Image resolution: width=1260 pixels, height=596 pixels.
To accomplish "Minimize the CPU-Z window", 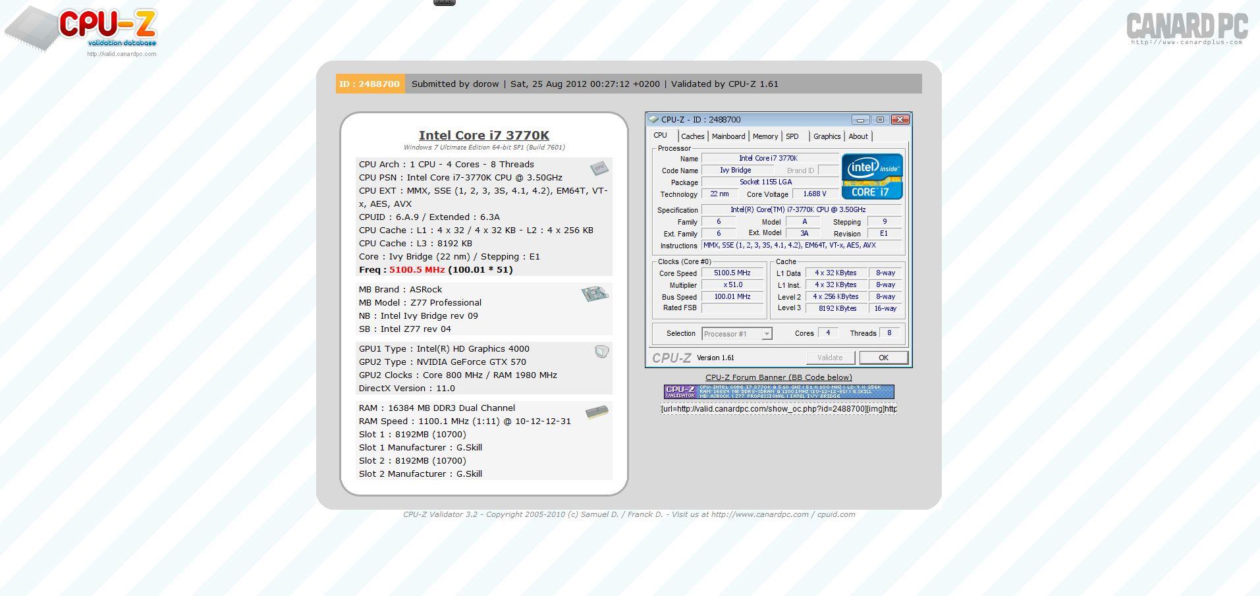I will [860, 119].
